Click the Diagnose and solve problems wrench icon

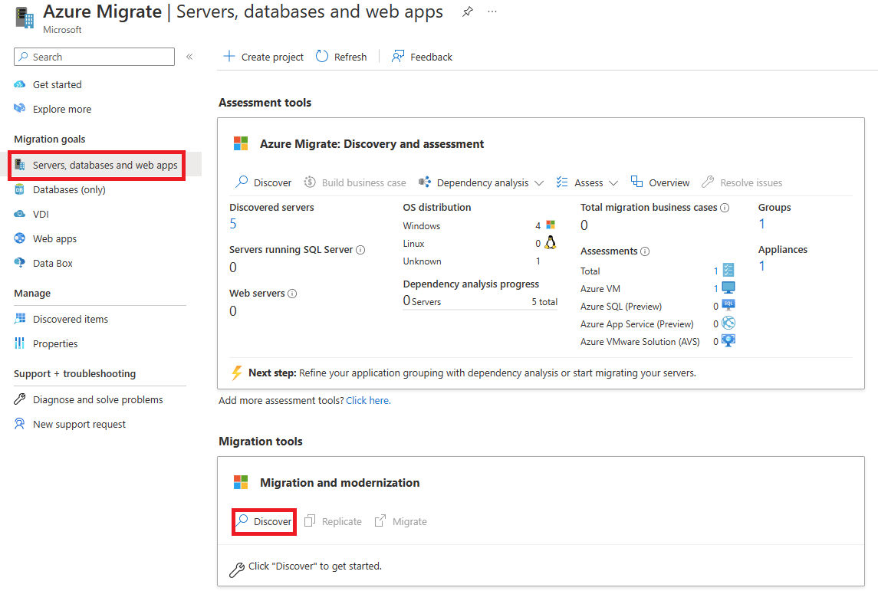20,399
